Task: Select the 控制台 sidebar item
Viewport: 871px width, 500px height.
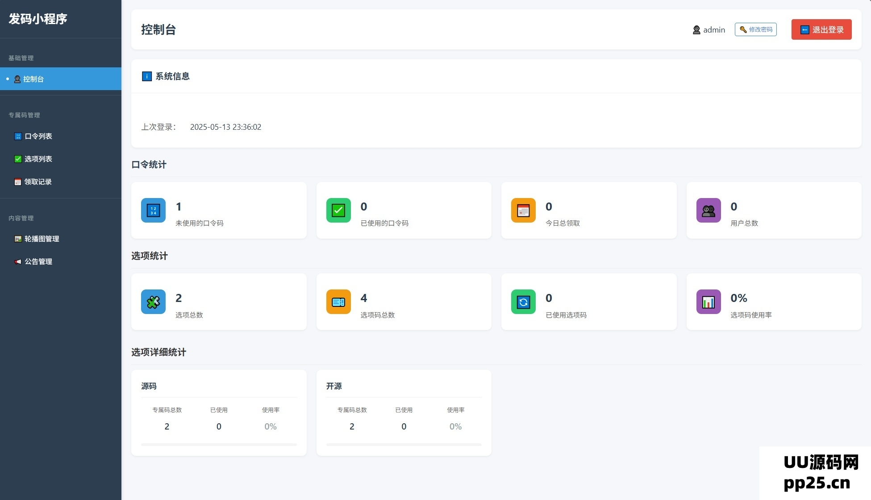Action: [x=33, y=79]
